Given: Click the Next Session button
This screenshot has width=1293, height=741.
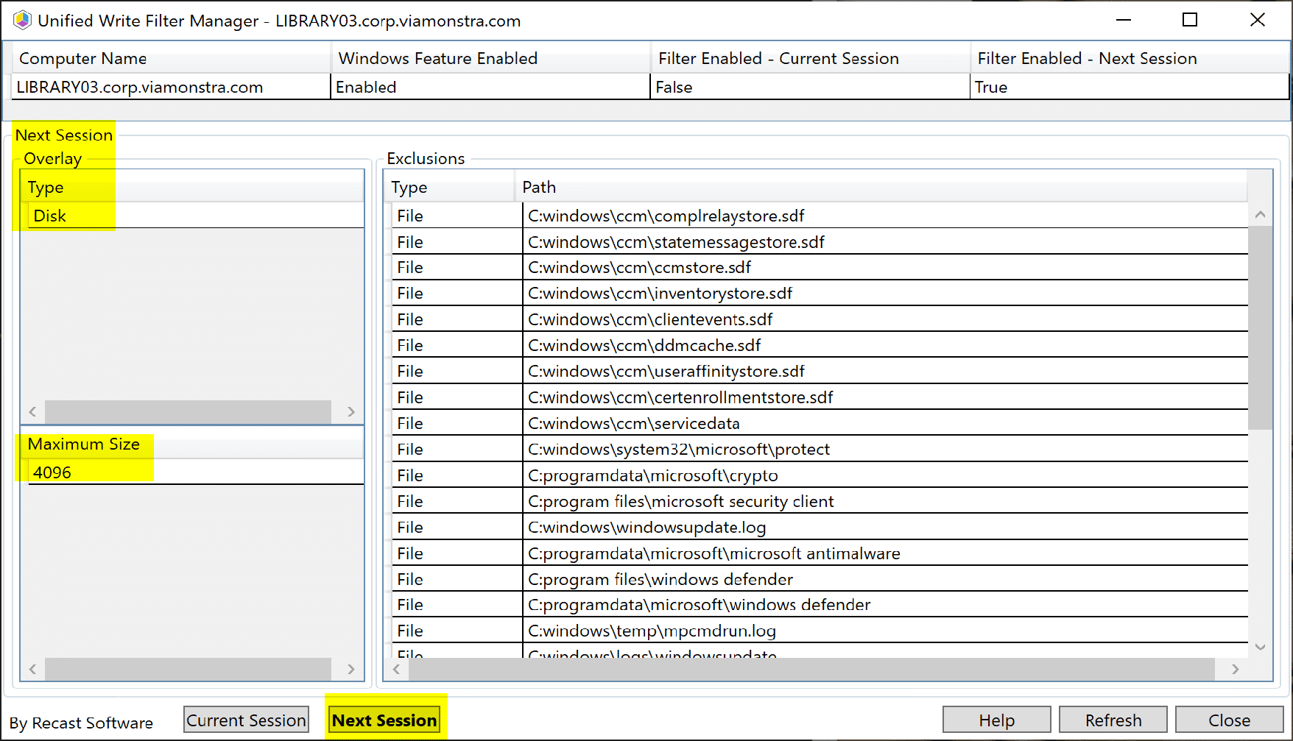Looking at the screenshot, I should pos(384,720).
